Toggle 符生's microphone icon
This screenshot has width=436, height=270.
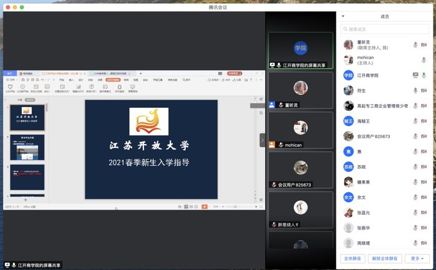tap(415, 90)
